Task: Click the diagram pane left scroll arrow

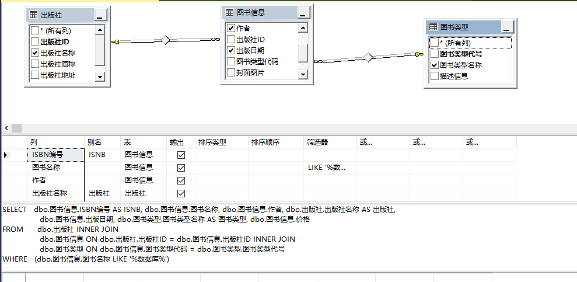Action: (x=6, y=128)
